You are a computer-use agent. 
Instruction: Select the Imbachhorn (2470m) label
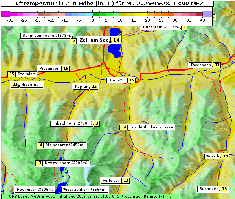(x=72, y=123)
